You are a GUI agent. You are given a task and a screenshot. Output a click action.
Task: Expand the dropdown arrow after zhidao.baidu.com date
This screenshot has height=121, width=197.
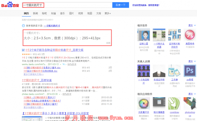point(59,94)
